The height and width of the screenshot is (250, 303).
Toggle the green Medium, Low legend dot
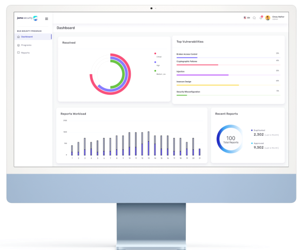tap(155, 71)
